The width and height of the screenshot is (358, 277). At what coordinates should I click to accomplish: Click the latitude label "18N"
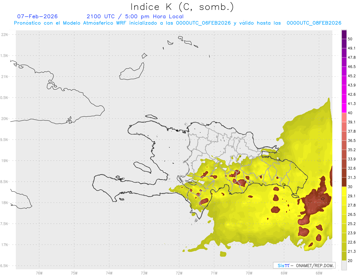(x=5, y=203)
